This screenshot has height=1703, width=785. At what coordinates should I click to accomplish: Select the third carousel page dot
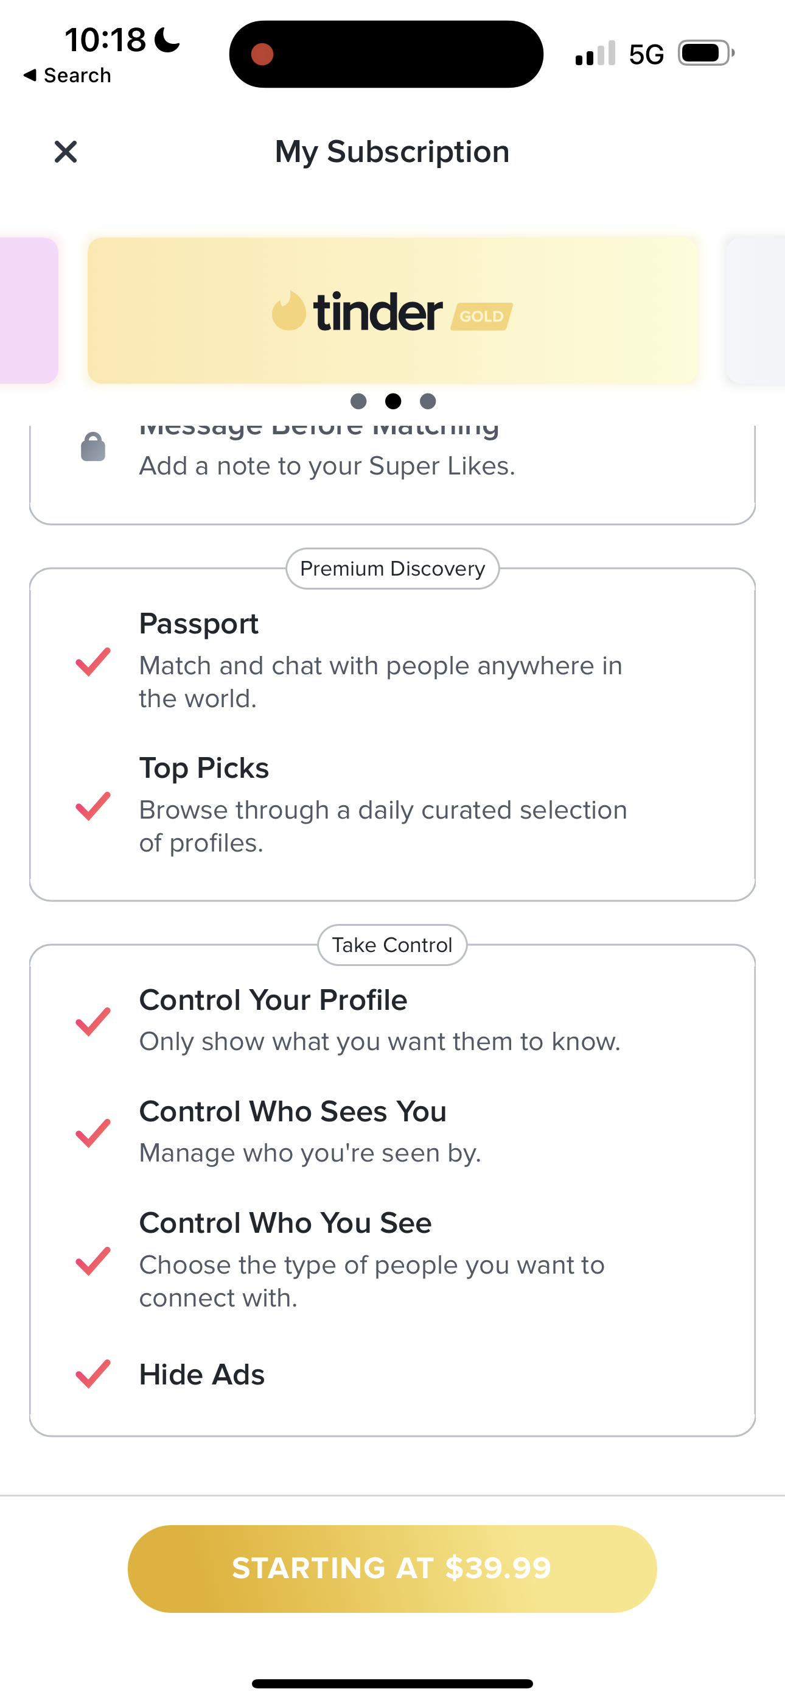[x=428, y=401]
